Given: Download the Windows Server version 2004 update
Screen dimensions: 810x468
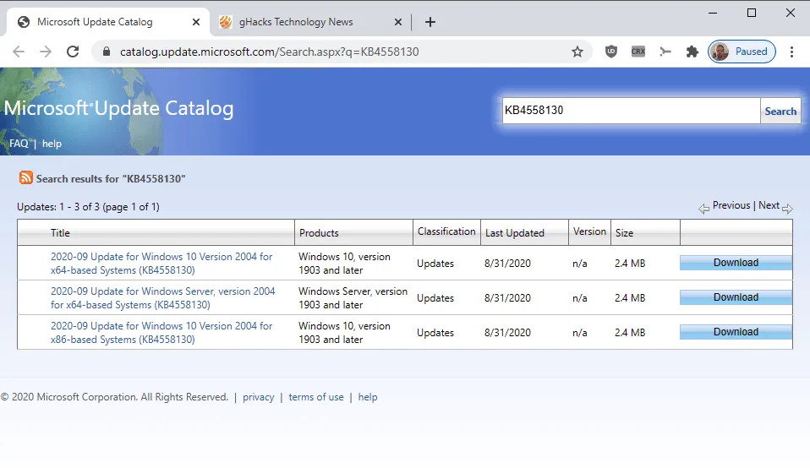Looking at the screenshot, I should (736, 297).
